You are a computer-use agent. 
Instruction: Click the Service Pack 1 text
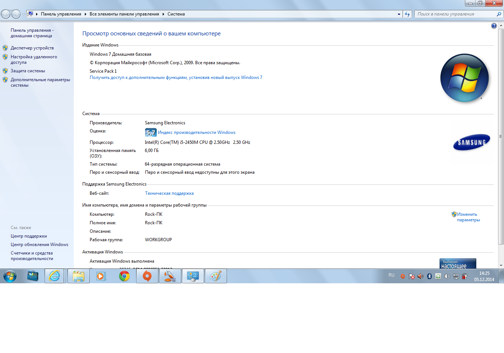click(x=103, y=71)
